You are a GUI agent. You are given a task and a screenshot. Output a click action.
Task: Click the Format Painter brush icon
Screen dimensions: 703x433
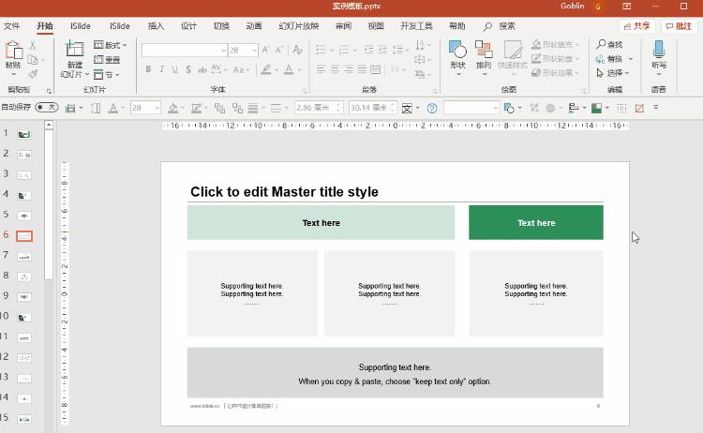tap(33, 74)
